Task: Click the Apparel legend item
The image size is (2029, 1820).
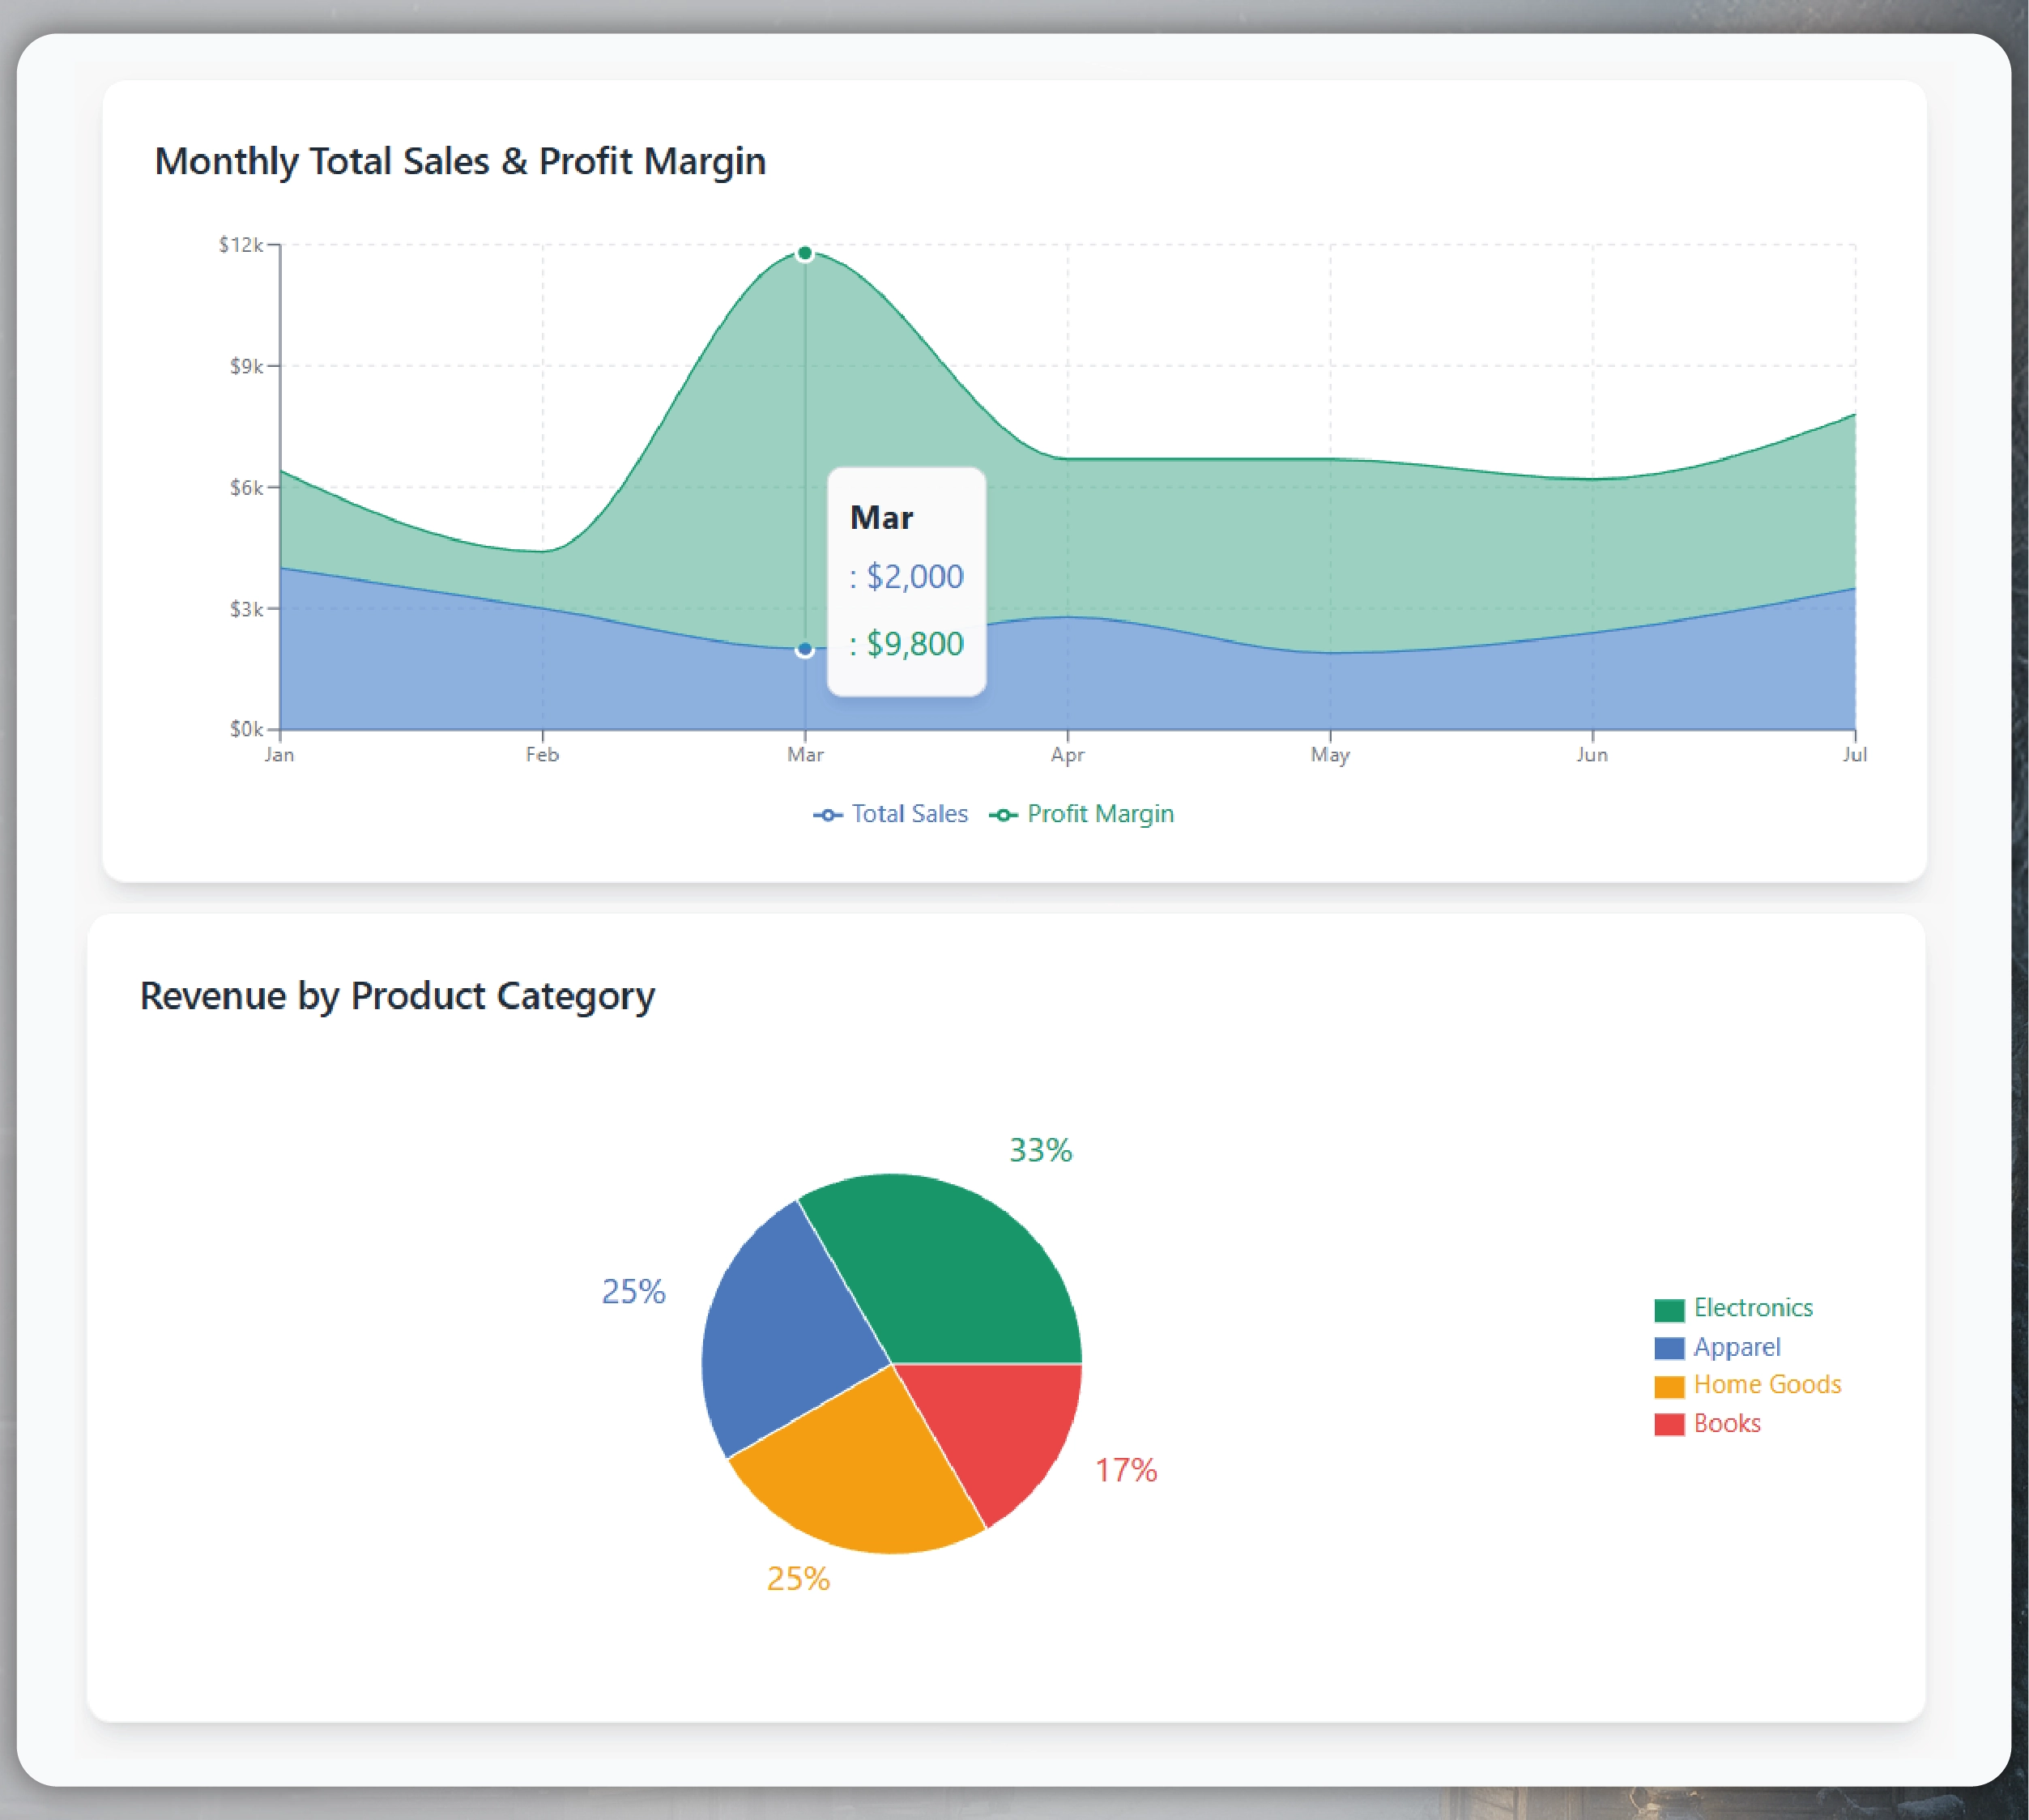Action: coord(1717,1347)
